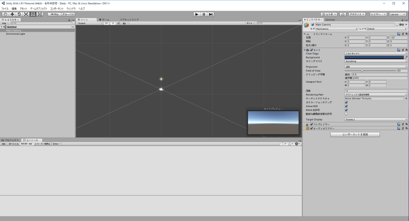Open Audio Listener component gear menu
The height and width of the screenshot is (221, 409).
406,128
